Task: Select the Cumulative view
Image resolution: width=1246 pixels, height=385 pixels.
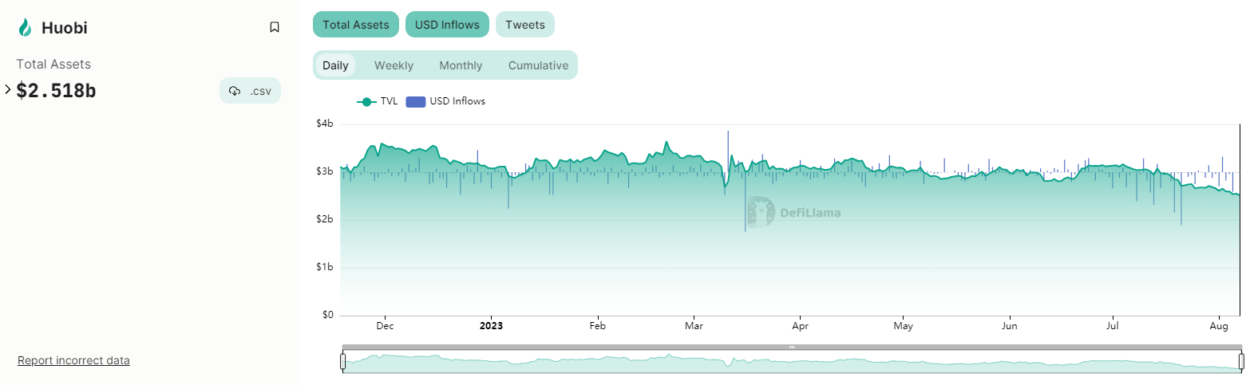Action: [538, 65]
